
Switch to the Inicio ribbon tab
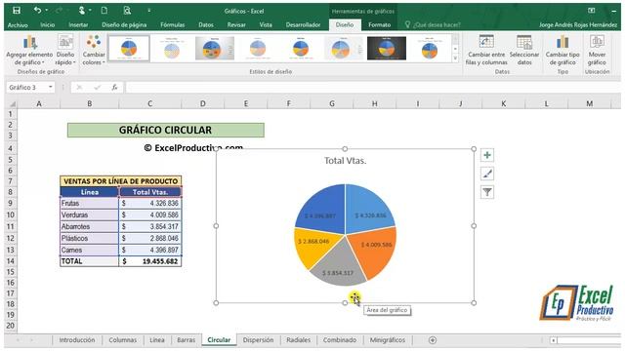point(48,24)
